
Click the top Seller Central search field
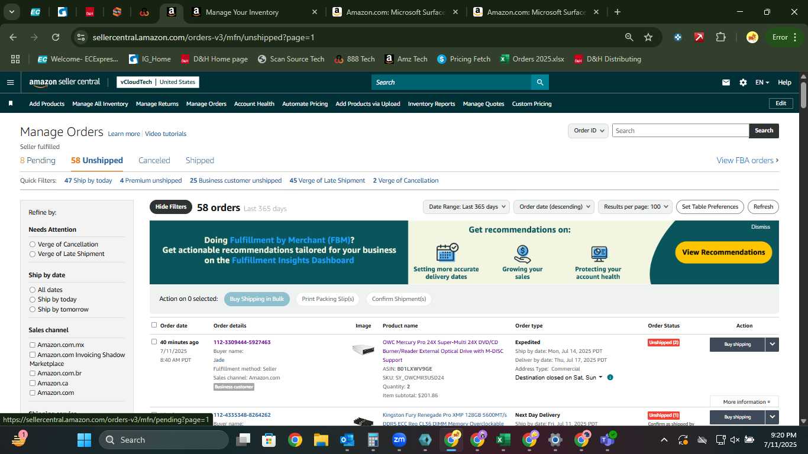451,82
